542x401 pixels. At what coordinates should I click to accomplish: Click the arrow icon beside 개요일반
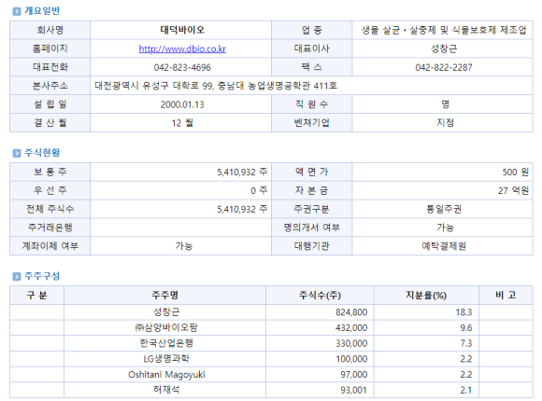(16, 11)
